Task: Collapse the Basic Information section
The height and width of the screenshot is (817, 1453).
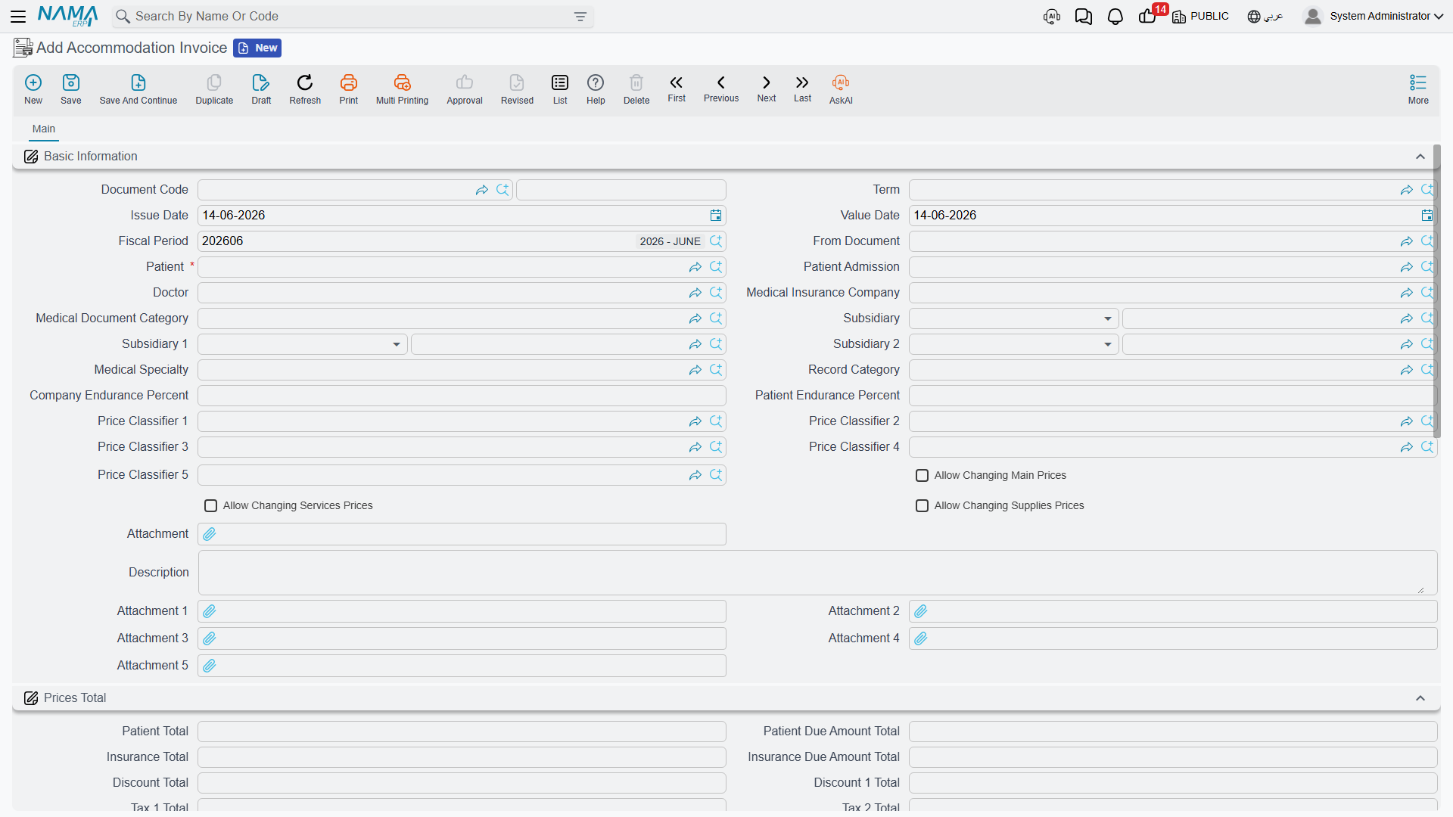Action: point(1420,157)
